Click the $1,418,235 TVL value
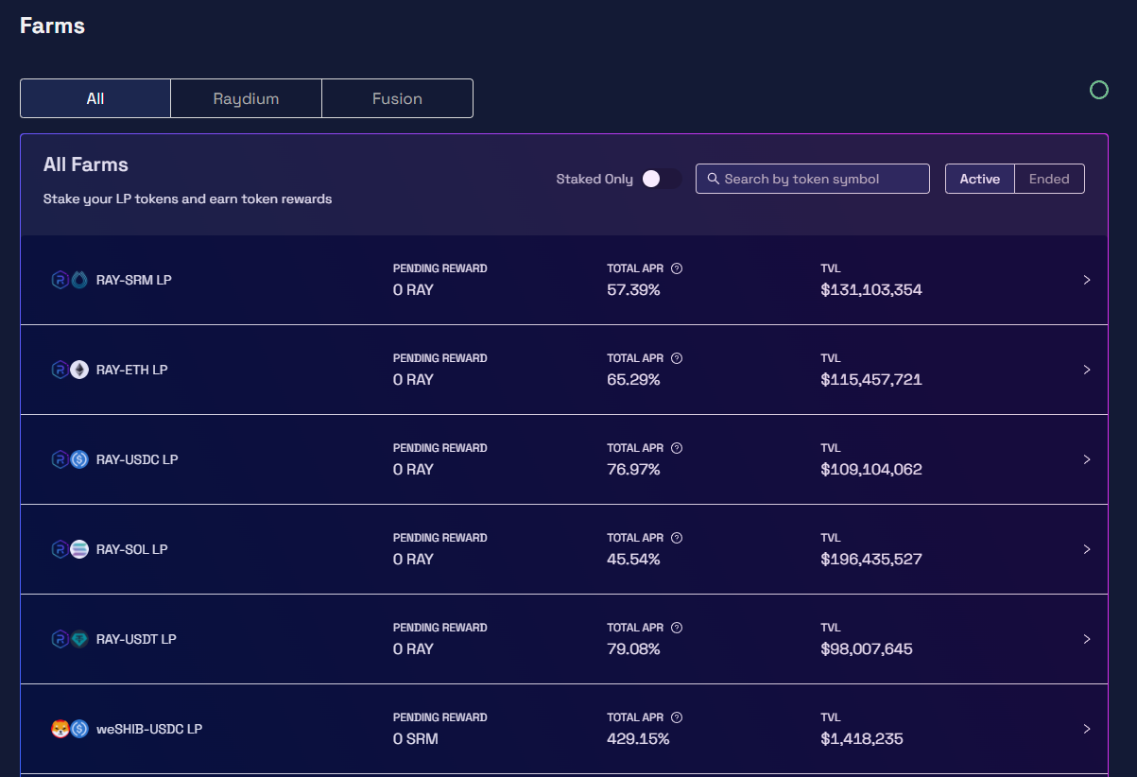The image size is (1137, 777). [862, 738]
